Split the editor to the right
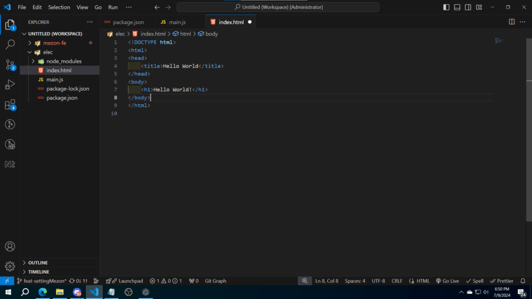This screenshot has height=299, width=532. coord(512,22)
